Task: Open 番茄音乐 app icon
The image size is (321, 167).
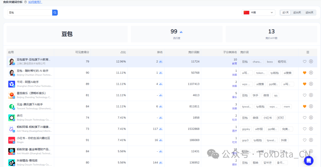Action: click(12, 95)
